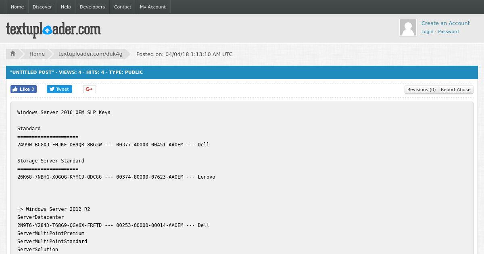
Task: Click the Login link
Action: [427, 31]
